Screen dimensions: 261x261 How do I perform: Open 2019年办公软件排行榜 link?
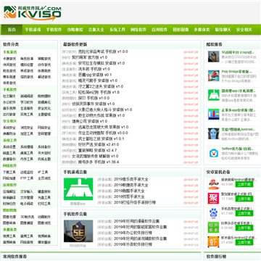click(133, 233)
